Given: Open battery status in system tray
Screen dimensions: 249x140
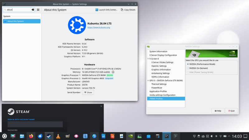Looking at the screenshot, I should tap(225, 136).
